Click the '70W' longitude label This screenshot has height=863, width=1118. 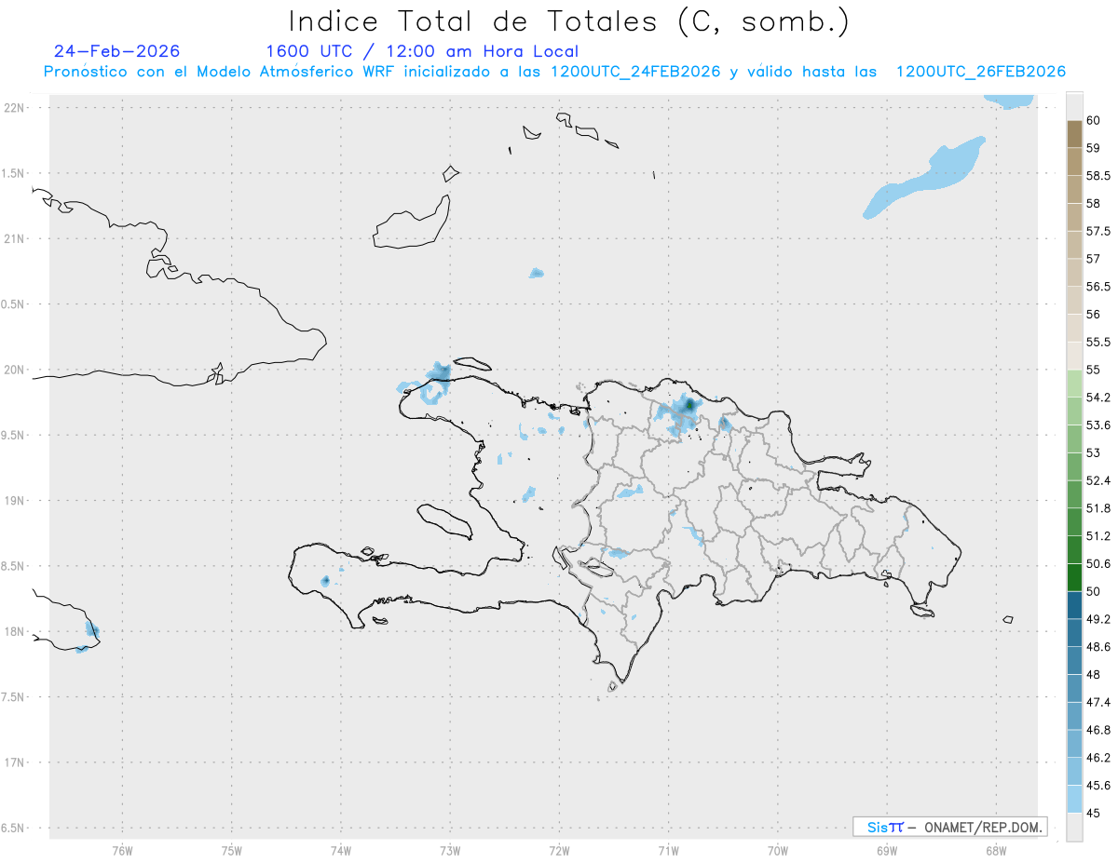coord(778,851)
